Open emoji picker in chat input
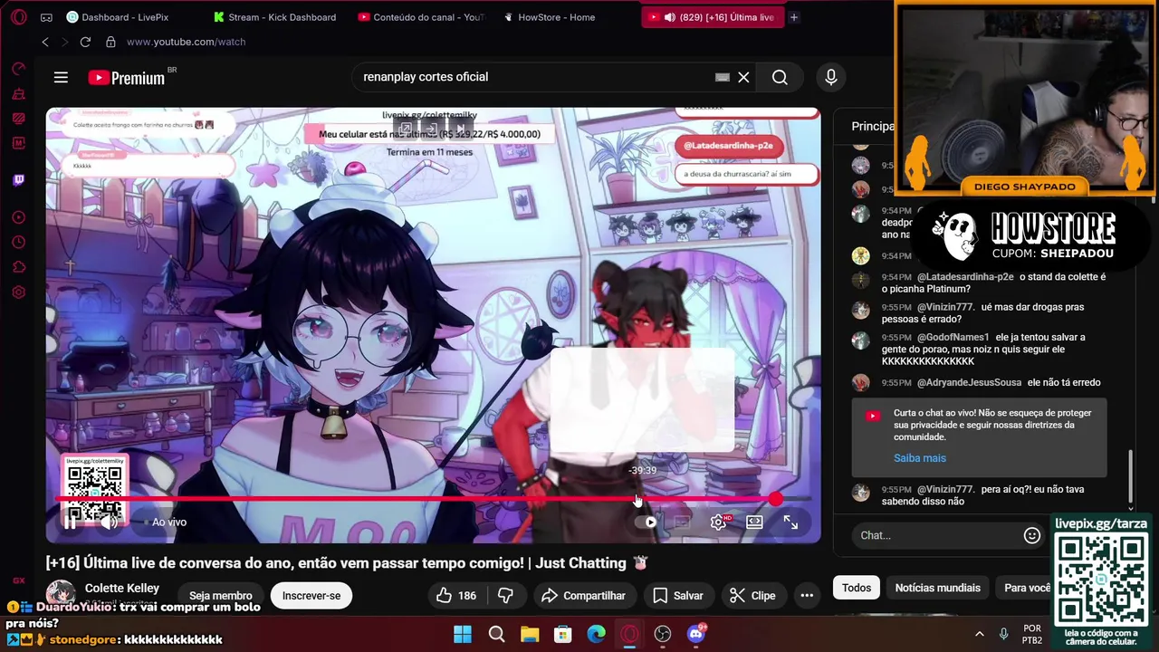This screenshot has width=1159, height=652. pos(1031,535)
